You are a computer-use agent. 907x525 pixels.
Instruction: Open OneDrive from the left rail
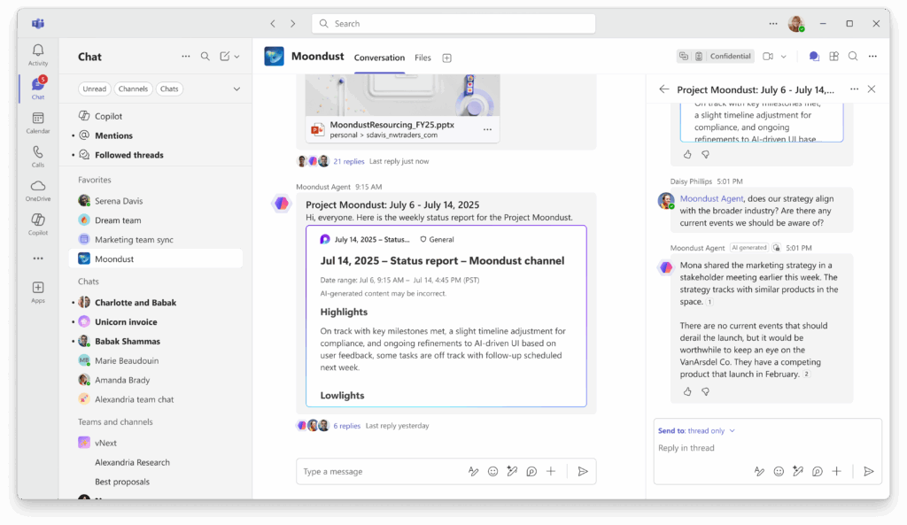click(38, 189)
